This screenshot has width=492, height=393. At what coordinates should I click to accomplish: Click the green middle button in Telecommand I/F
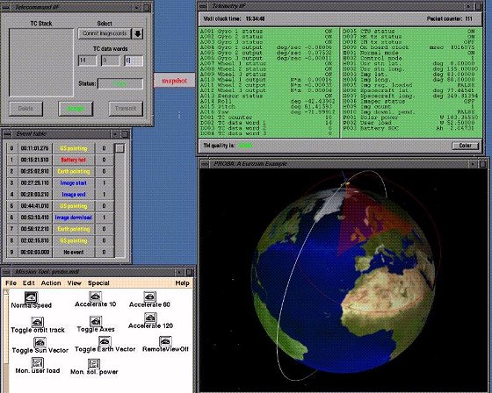(x=76, y=109)
